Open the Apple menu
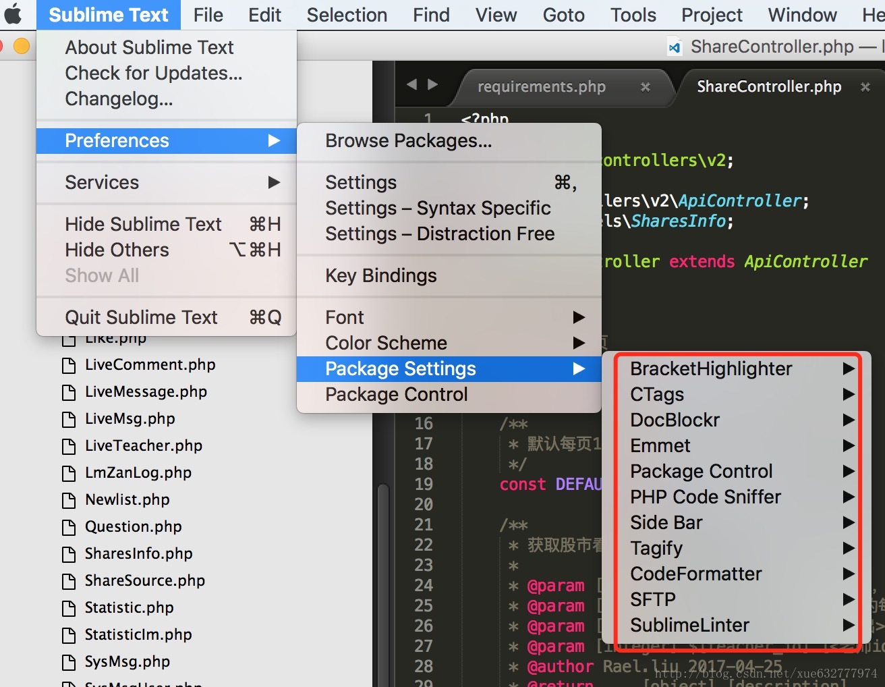Image resolution: width=885 pixels, height=687 pixels. click(x=13, y=14)
